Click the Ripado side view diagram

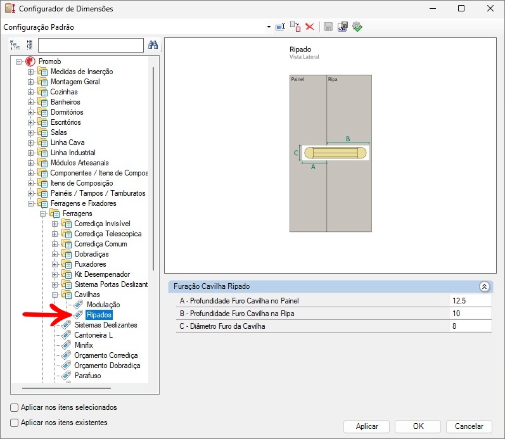[x=331, y=153]
